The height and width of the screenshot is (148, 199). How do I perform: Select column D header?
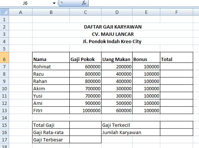click(x=117, y=12)
